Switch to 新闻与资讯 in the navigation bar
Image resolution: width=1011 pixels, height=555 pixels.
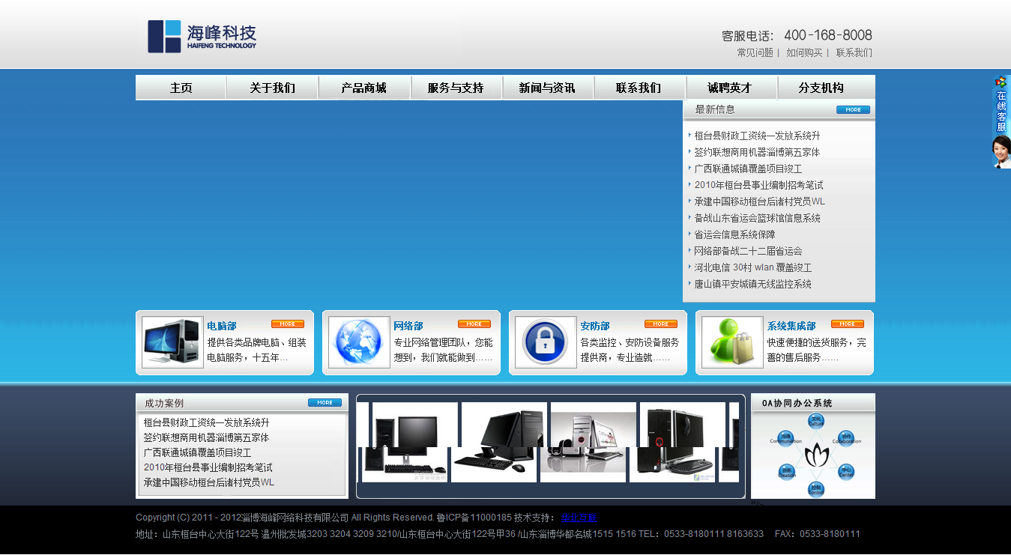click(547, 88)
